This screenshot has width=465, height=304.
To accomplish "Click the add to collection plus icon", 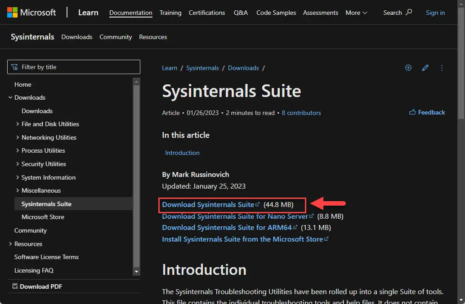I will click(408, 68).
